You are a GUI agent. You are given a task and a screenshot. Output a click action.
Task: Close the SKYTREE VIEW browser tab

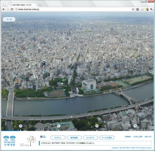36,5
